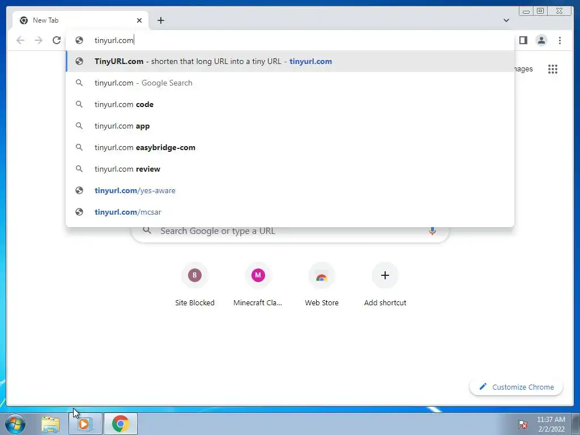Click the globe icon in the address bar
Viewport: 580px width, 435px height.
point(79,40)
